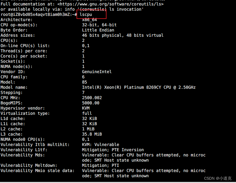Click the L2 cache value 1 MiB
The image size is (236, 183).
pyautogui.click(x=88, y=129)
